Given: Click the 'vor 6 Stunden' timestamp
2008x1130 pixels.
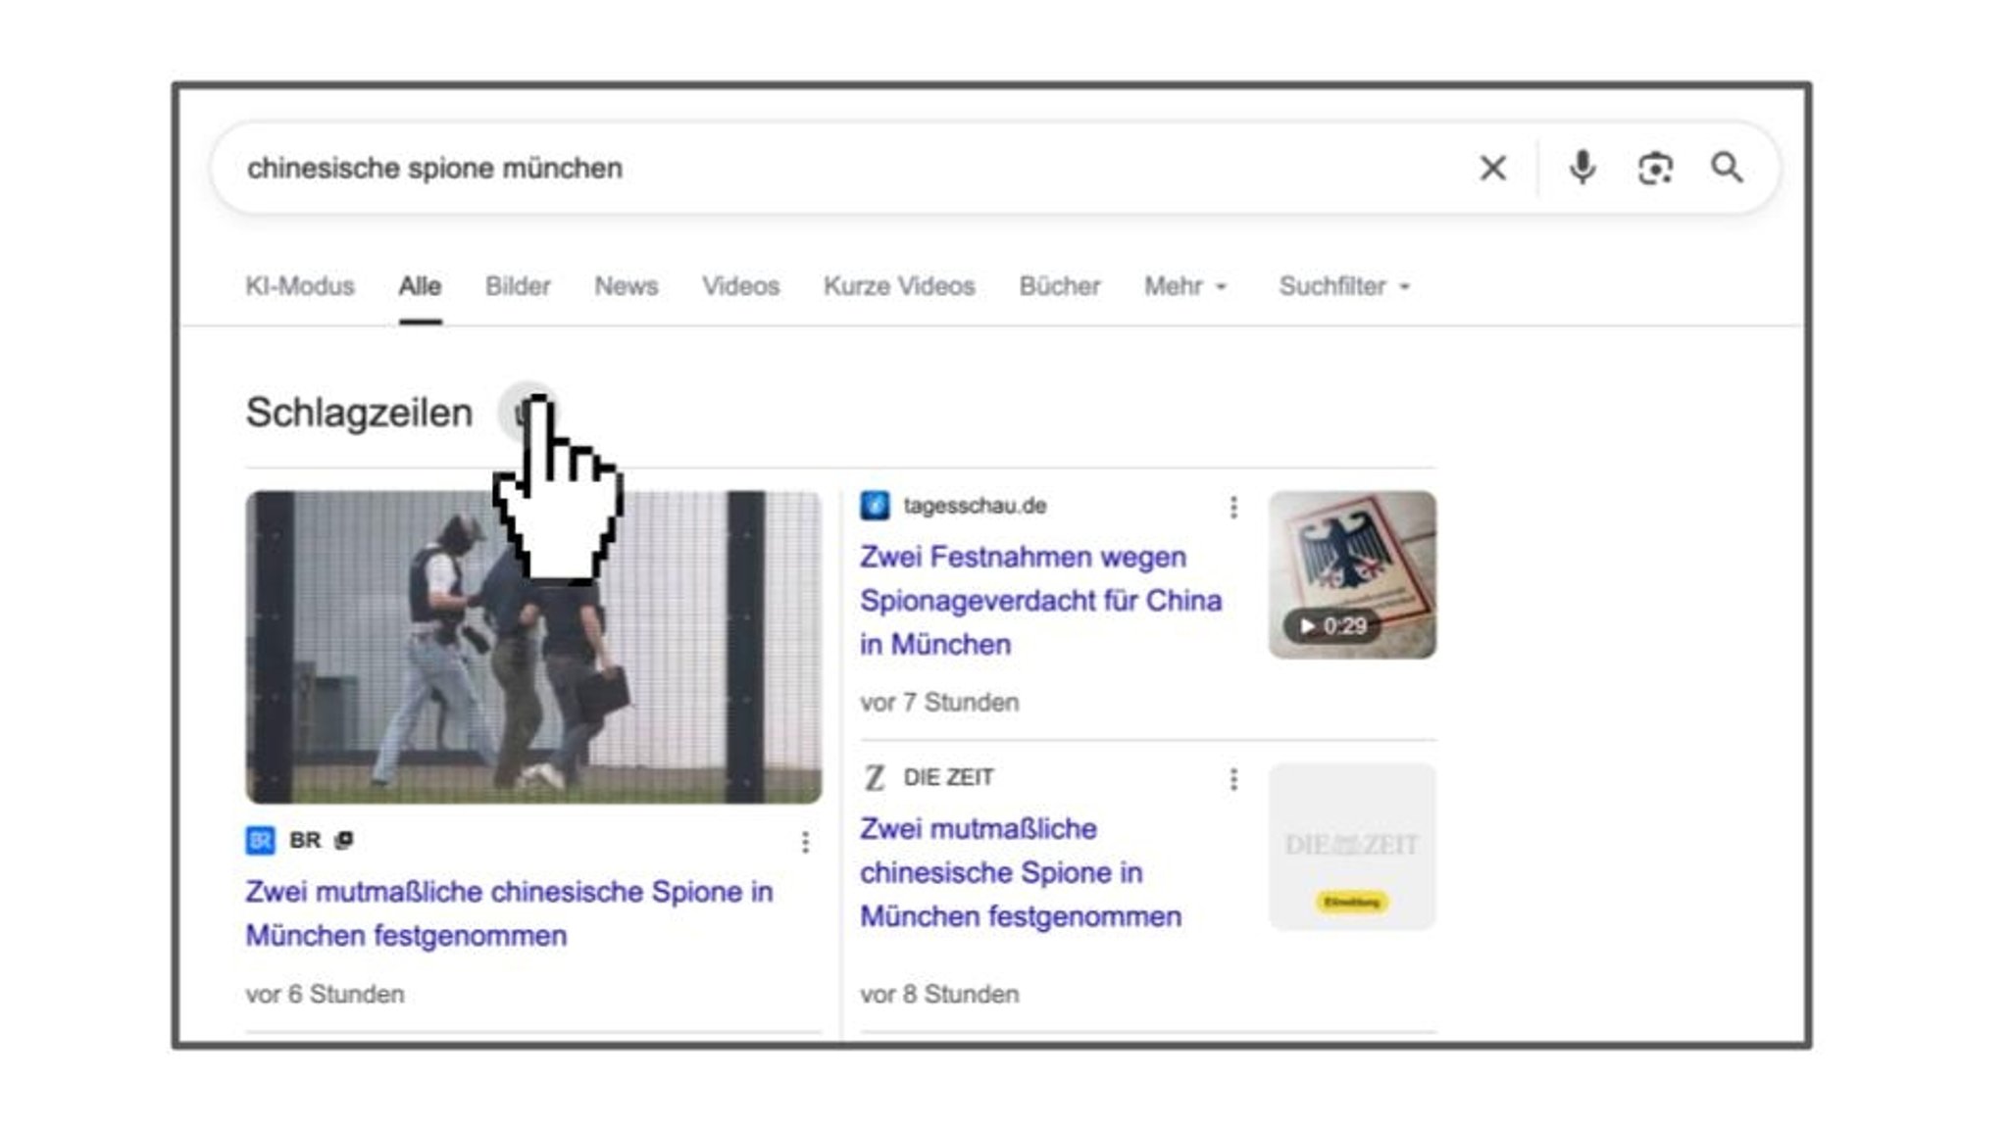Looking at the screenshot, I should click(x=325, y=994).
